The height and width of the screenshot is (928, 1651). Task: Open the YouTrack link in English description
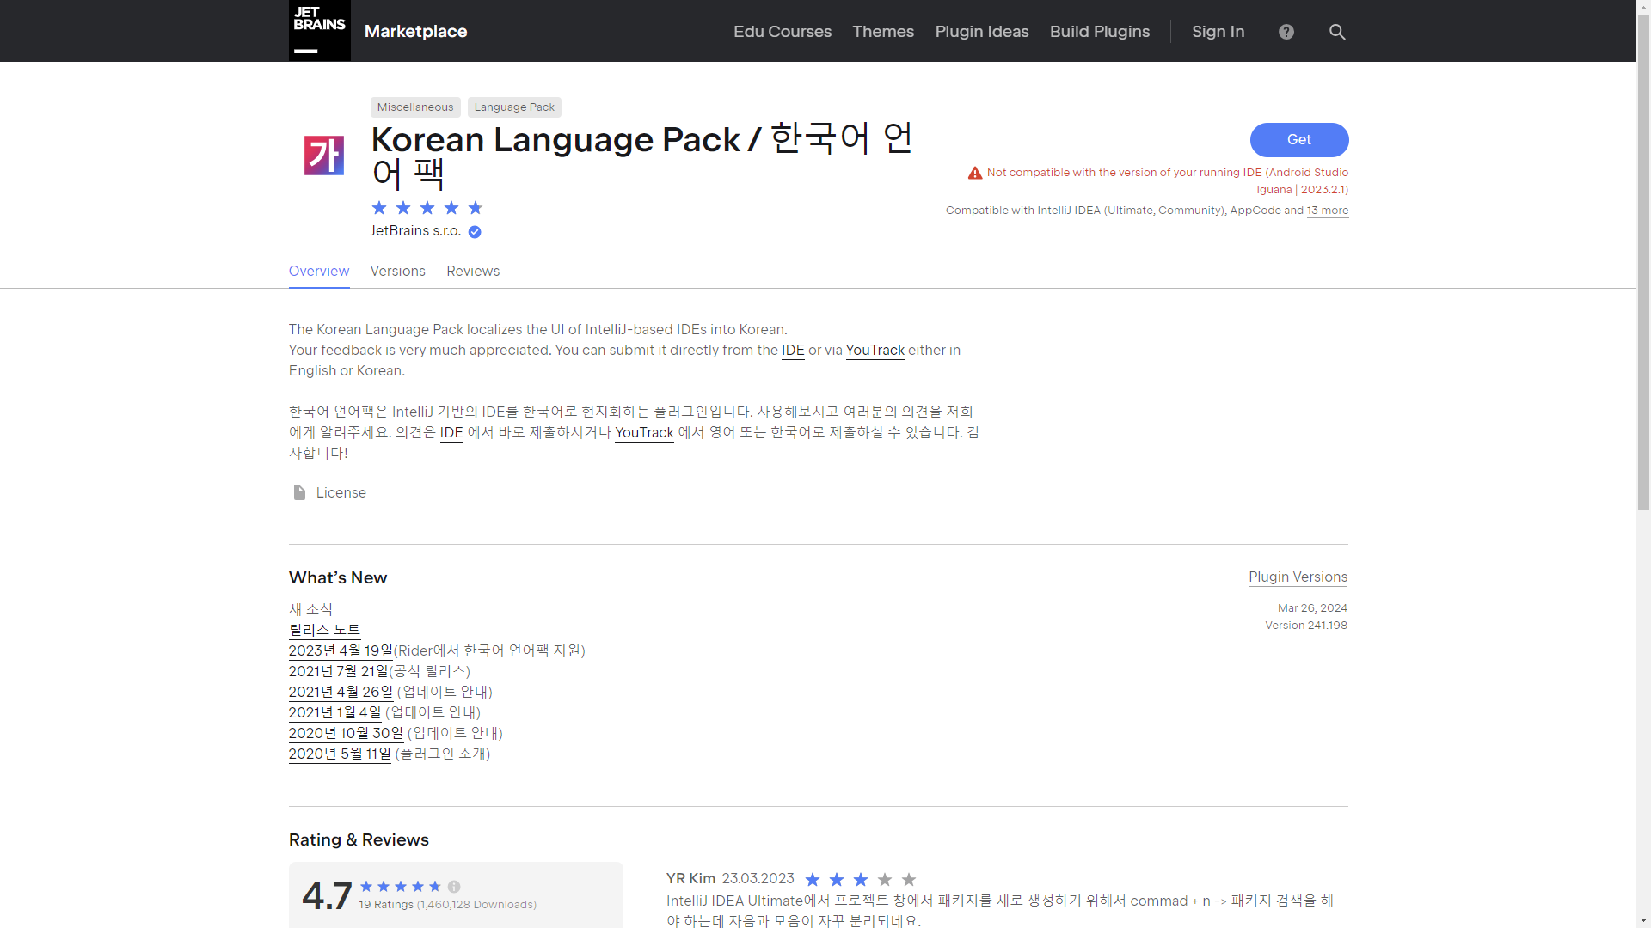875,351
